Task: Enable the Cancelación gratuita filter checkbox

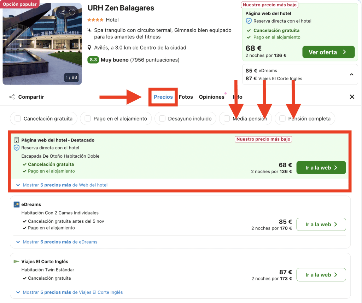Action: [18, 119]
